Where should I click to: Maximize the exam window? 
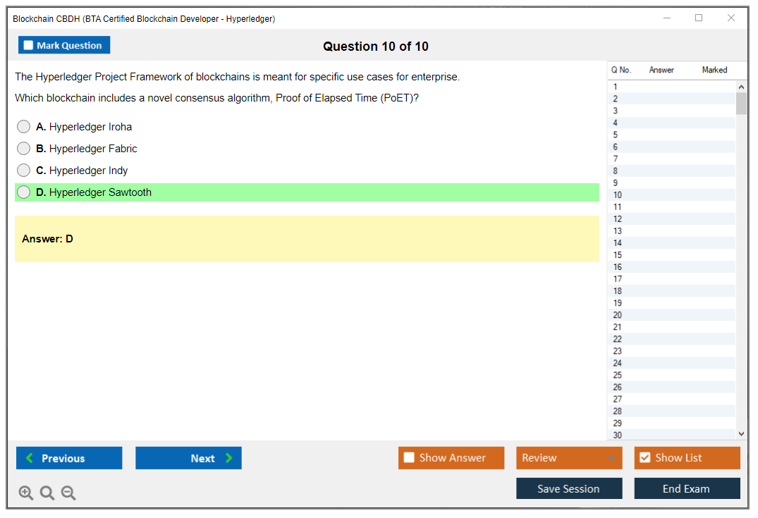699,18
